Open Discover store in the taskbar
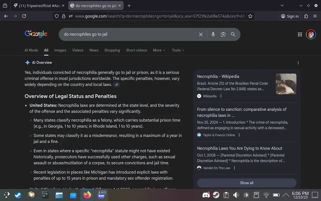This screenshot has height=201, width=321. (x=73, y=195)
